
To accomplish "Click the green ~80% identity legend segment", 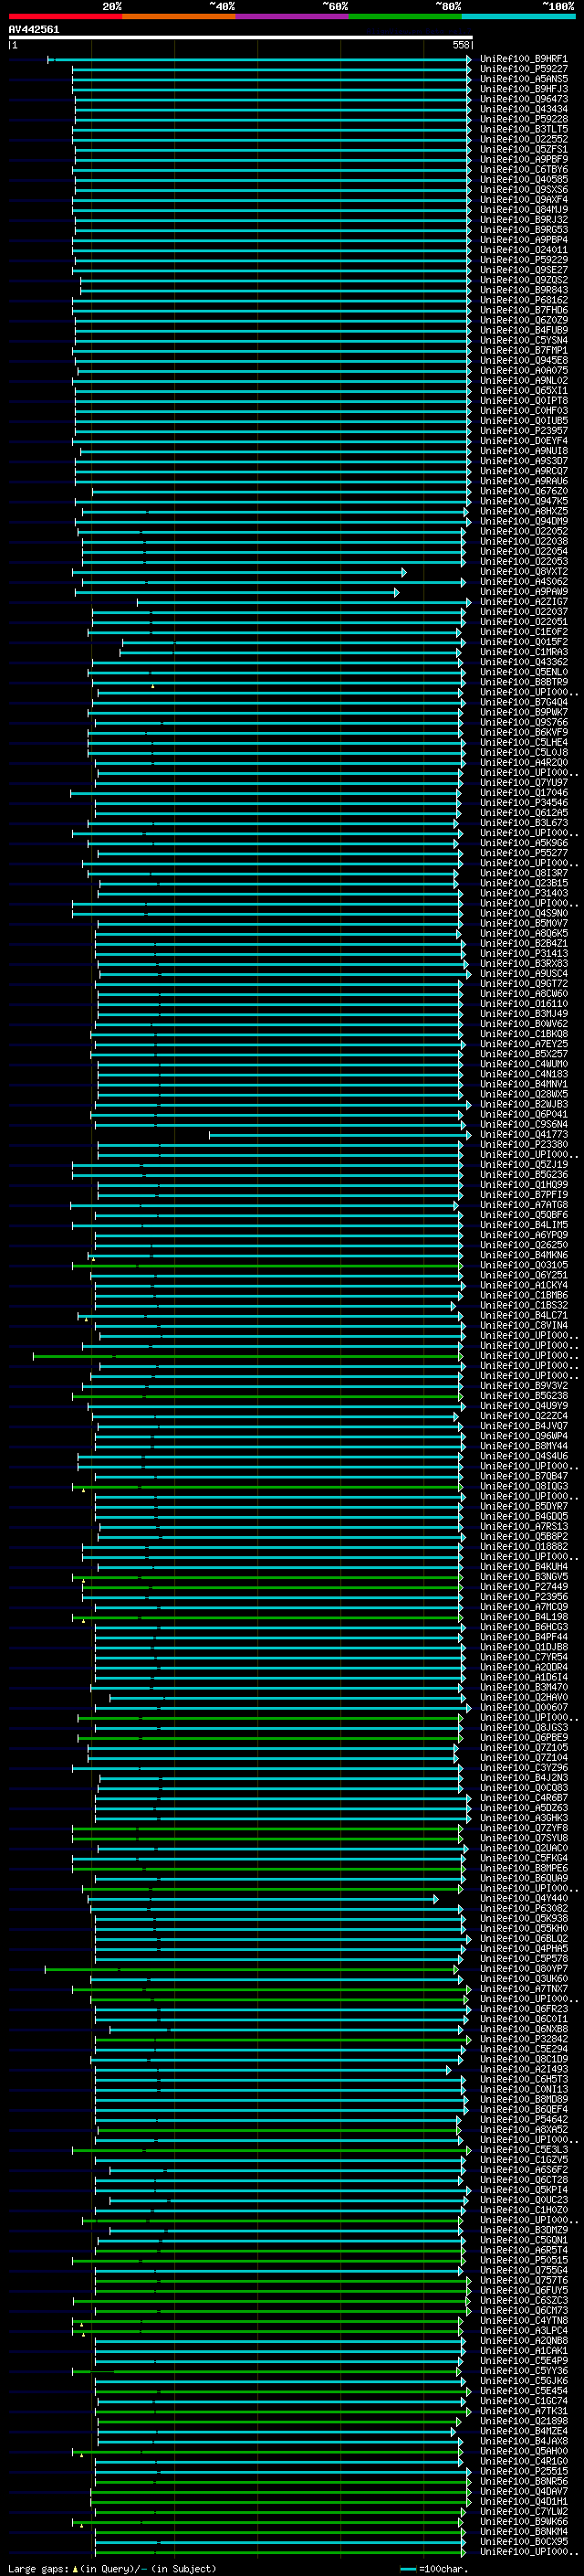I will tap(405, 16).
